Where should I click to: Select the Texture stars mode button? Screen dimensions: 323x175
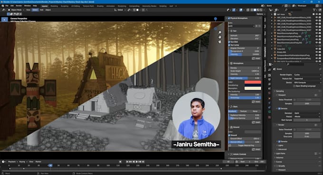click(x=243, y=111)
